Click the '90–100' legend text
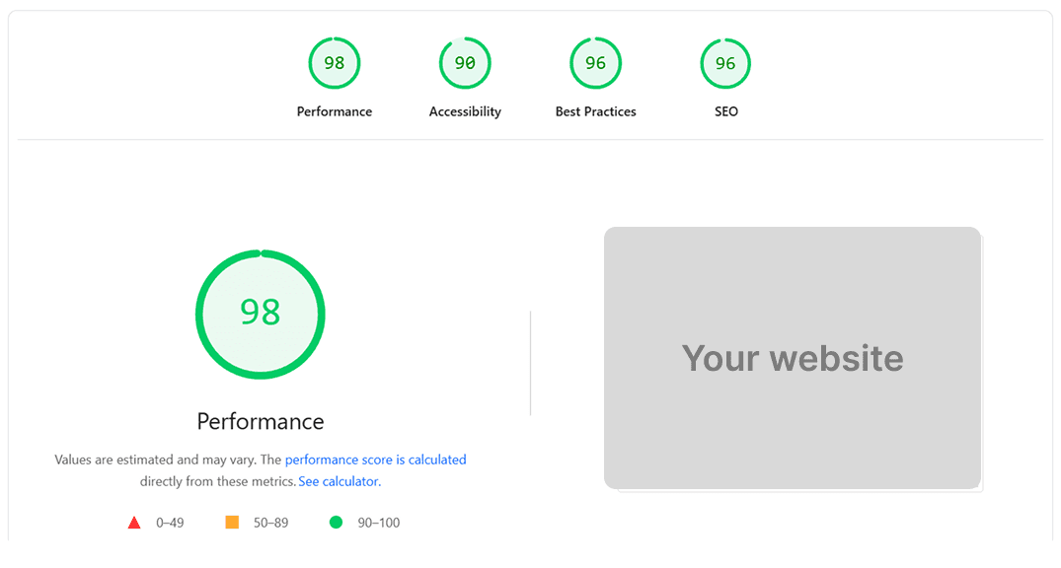 click(379, 523)
